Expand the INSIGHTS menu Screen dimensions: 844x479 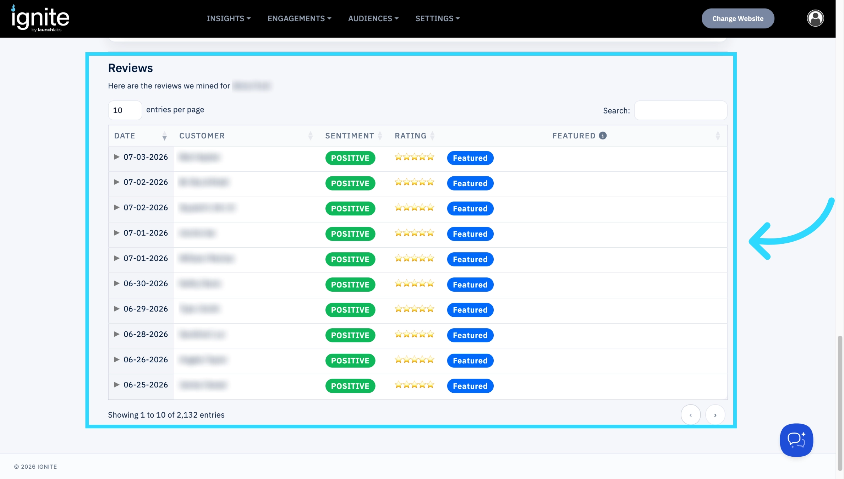229,18
